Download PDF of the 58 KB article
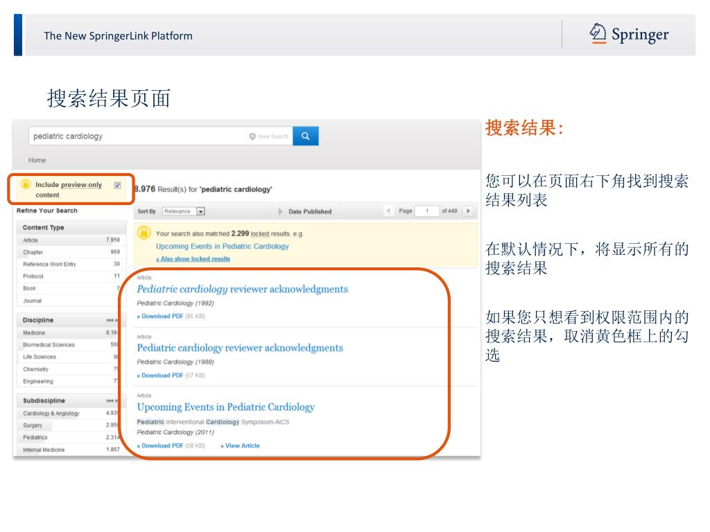The height and width of the screenshot is (532, 710). [x=160, y=445]
